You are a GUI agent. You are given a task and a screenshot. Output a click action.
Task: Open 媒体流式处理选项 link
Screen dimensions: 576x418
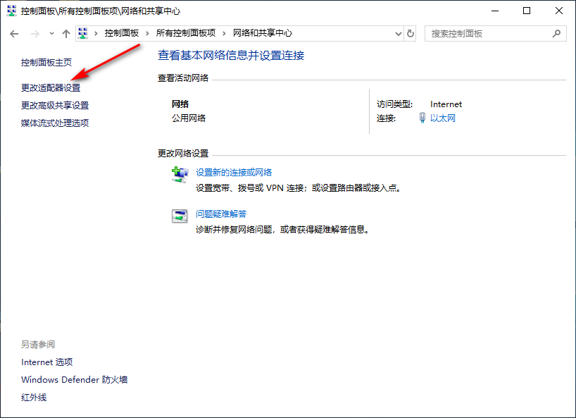pos(55,123)
